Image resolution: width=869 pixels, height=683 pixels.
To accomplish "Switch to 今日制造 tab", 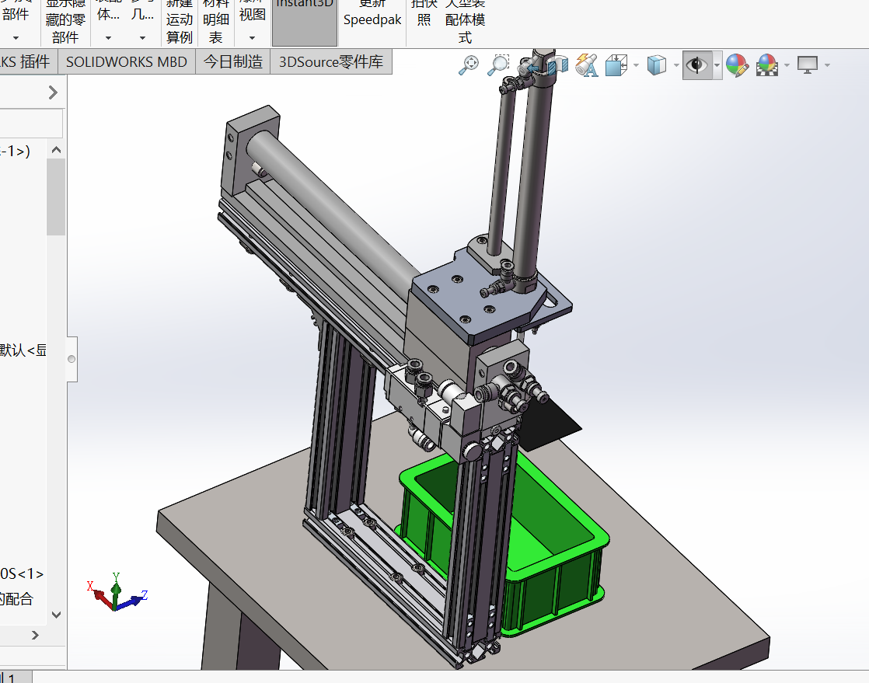I will tap(232, 61).
